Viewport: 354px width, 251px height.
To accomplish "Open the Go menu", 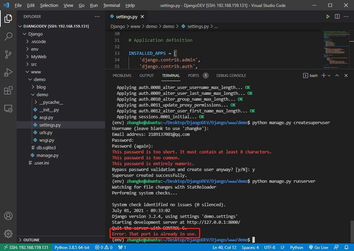I will tap(82, 5).
